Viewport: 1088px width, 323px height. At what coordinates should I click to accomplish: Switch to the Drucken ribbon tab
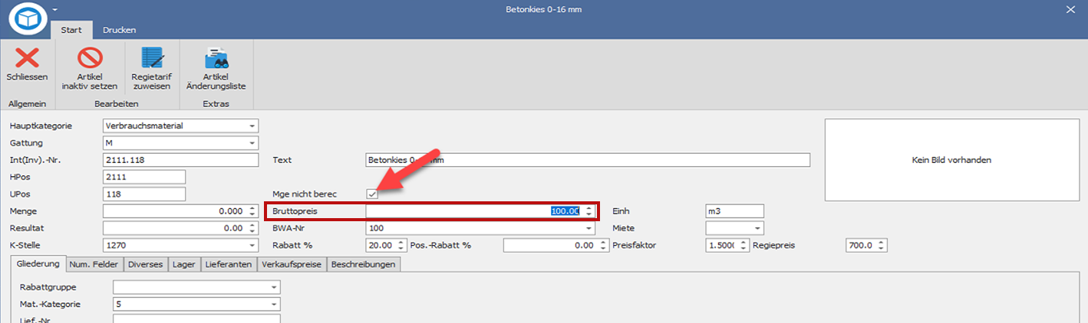click(x=119, y=30)
